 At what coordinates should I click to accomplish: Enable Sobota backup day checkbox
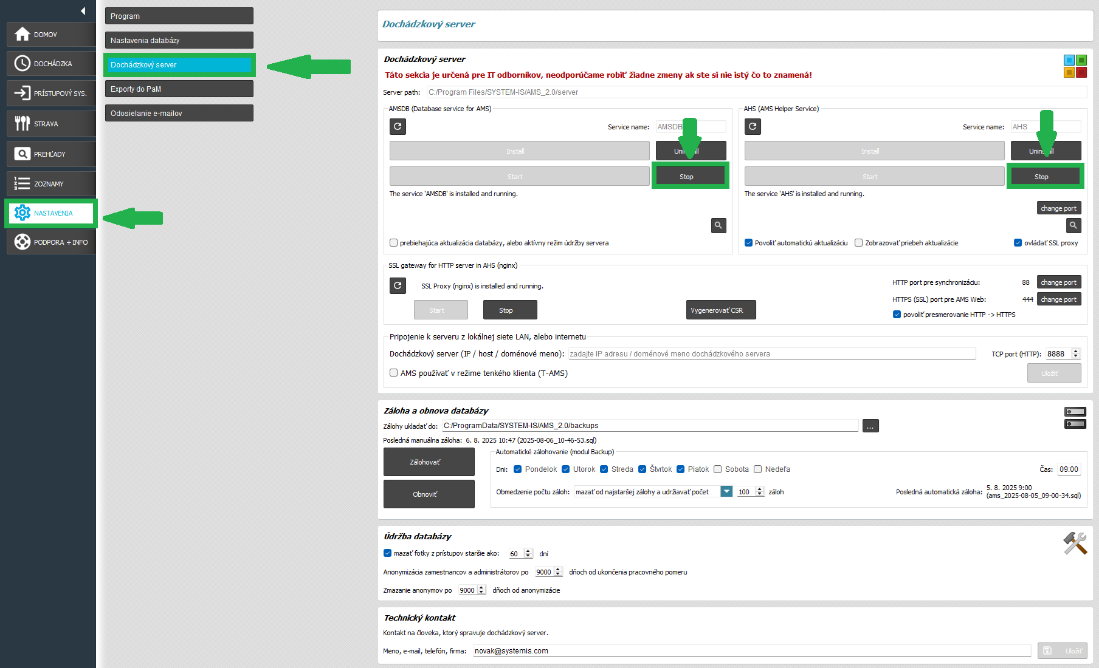coord(718,469)
